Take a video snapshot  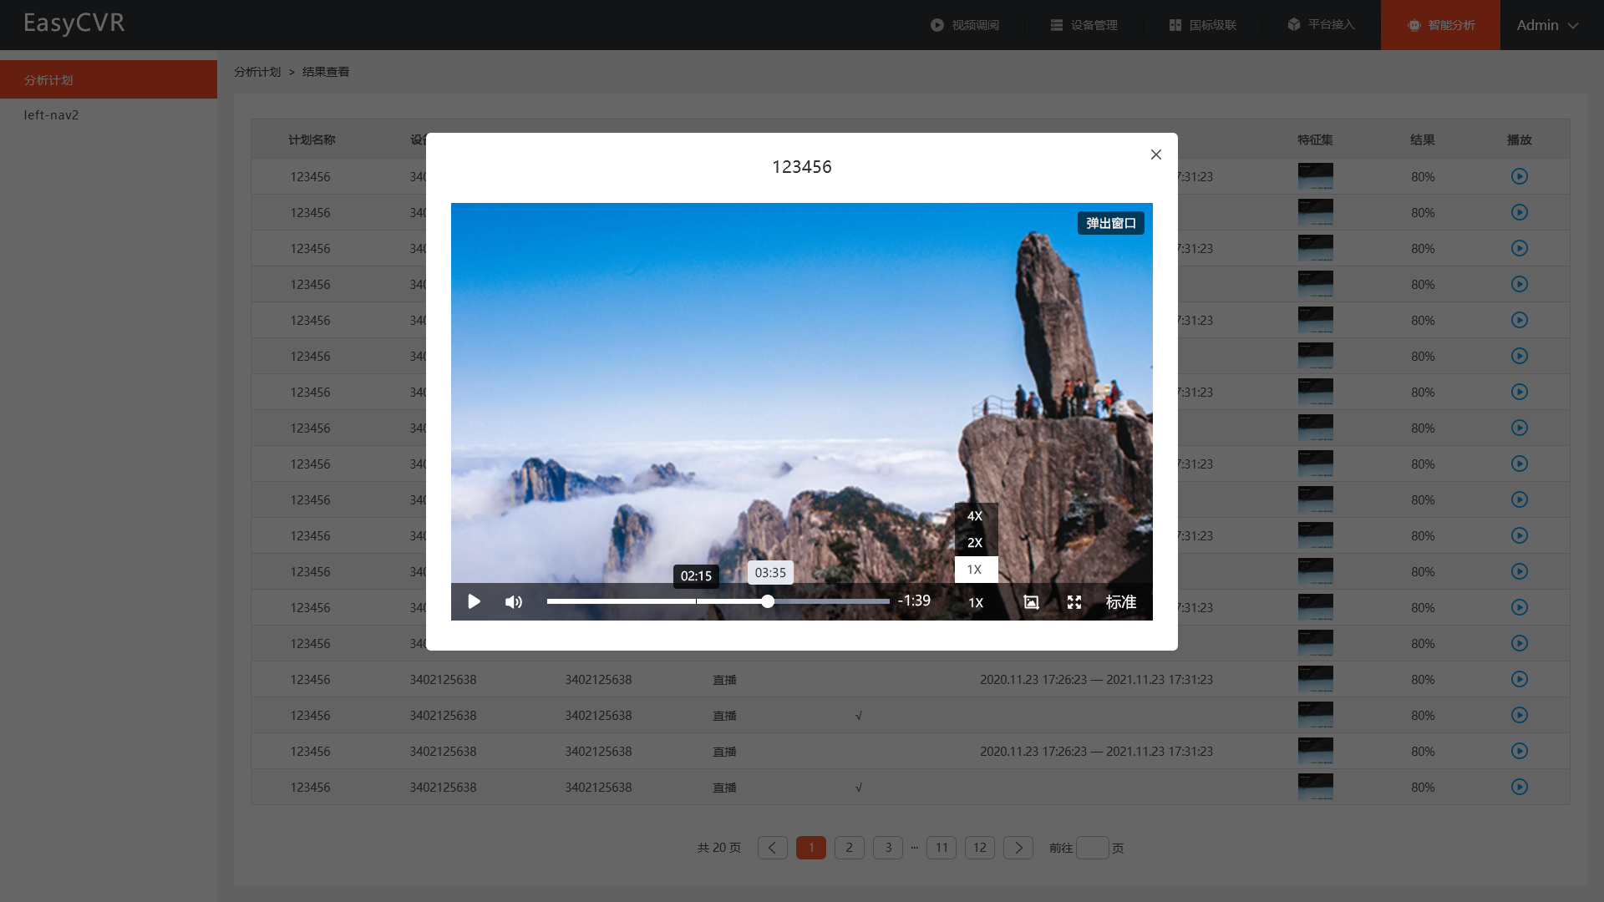click(1031, 602)
